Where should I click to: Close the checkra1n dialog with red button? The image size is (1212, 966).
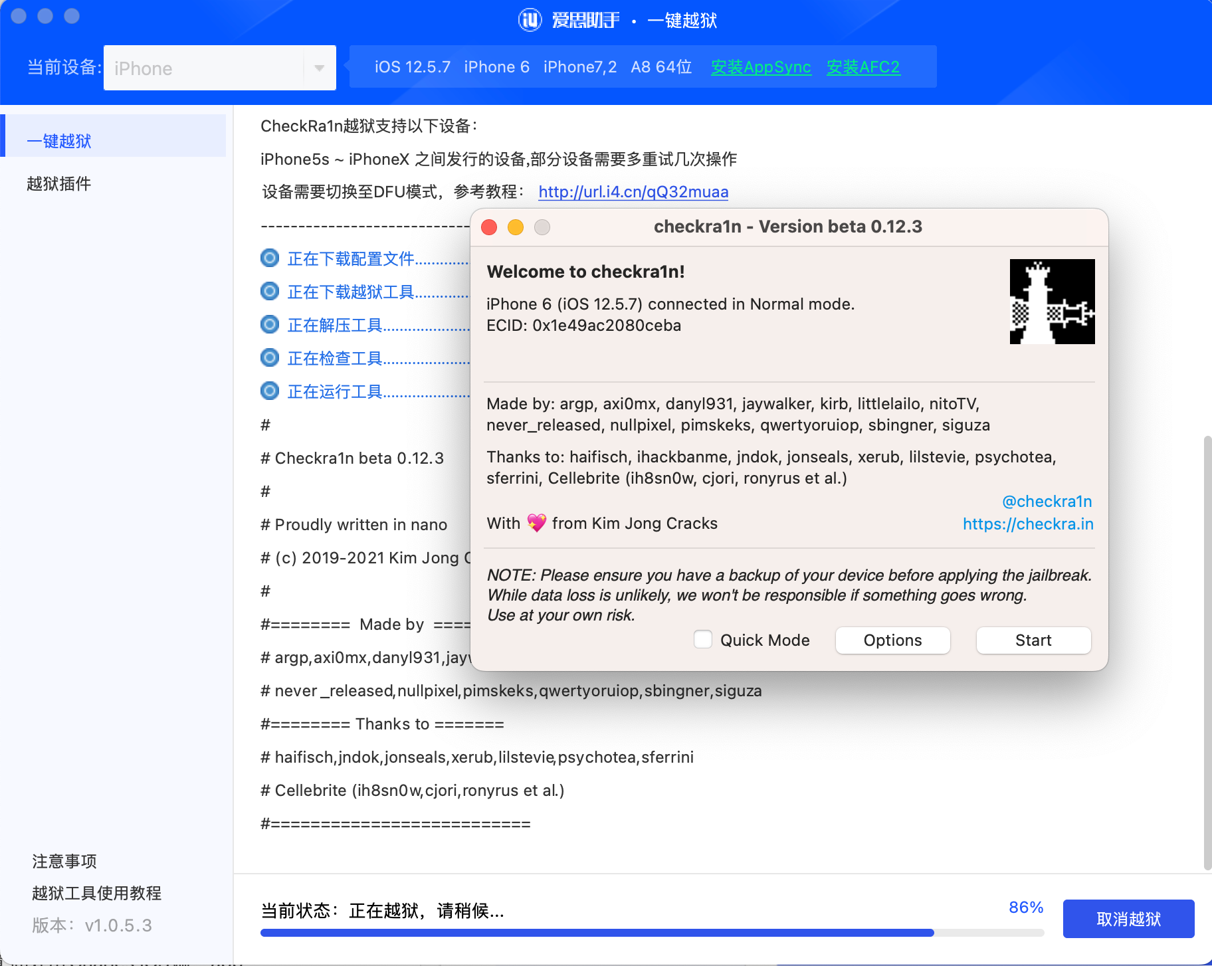point(489,227)
